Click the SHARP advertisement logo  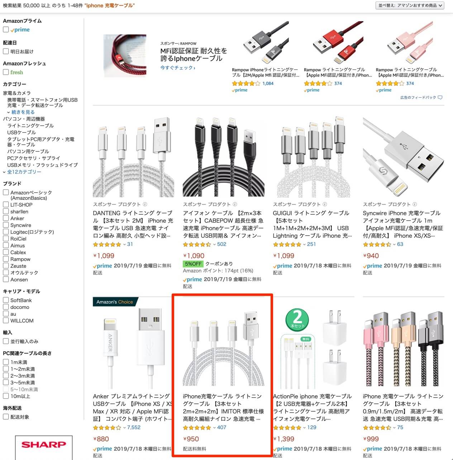44,445
